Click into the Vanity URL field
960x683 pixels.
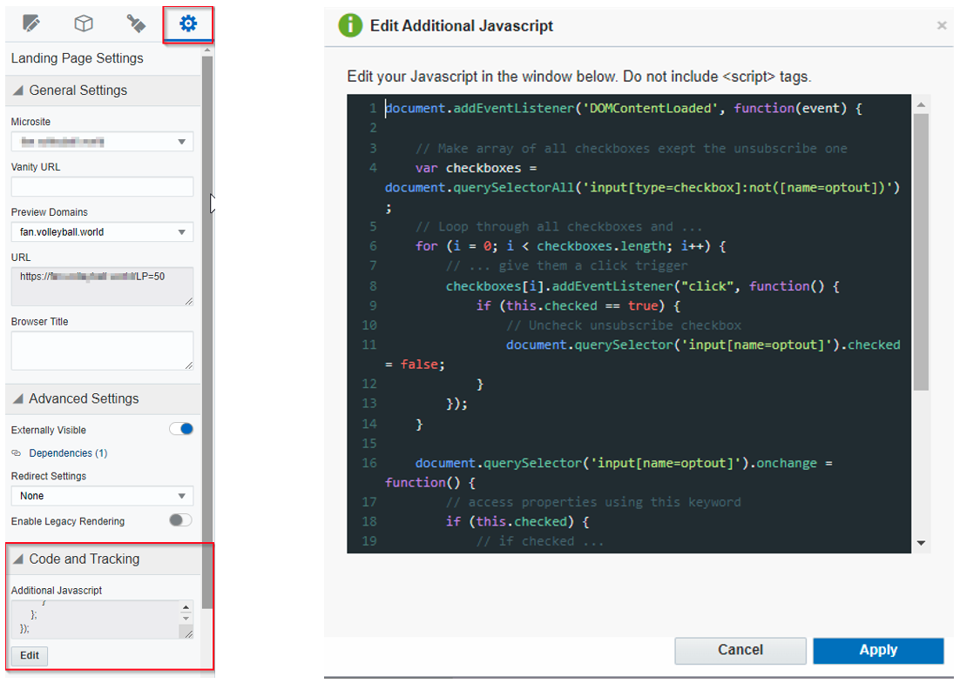tap(102, 186)
